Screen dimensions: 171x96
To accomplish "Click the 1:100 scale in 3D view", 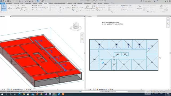I will (4, 89).
